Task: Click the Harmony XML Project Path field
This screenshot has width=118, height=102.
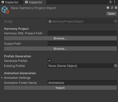Action: [82, 33]
